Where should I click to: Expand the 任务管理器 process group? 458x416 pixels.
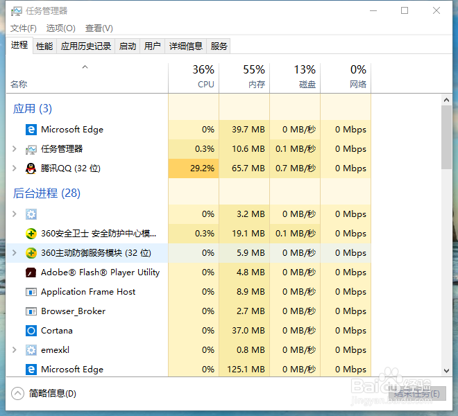tap(15, 149)
